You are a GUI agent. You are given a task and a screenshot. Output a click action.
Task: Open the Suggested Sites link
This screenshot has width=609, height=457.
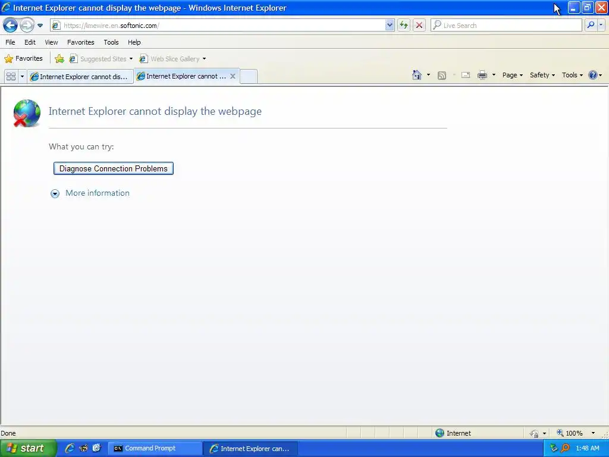pyautogui.click(x=100, y=59)
